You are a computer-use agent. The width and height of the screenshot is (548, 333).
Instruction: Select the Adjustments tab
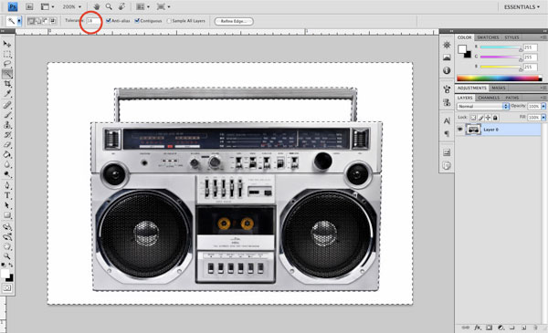(472, 88)
